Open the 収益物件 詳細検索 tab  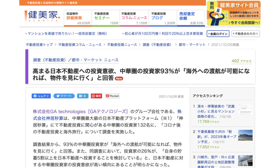[x=78, y=18]
